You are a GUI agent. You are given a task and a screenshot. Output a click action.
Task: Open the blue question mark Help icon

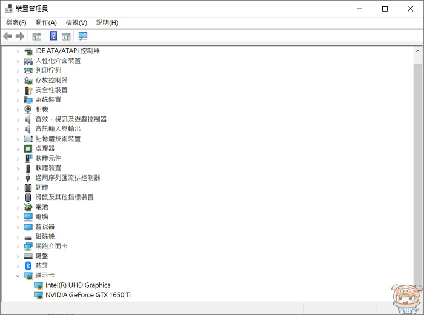click(53, 36)
